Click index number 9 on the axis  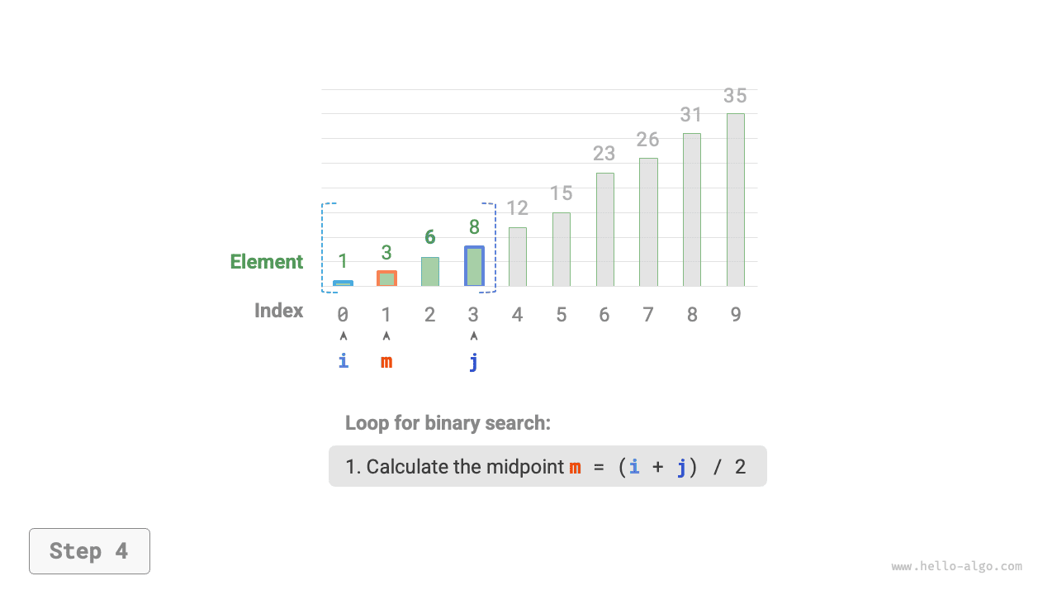[735, 315]
